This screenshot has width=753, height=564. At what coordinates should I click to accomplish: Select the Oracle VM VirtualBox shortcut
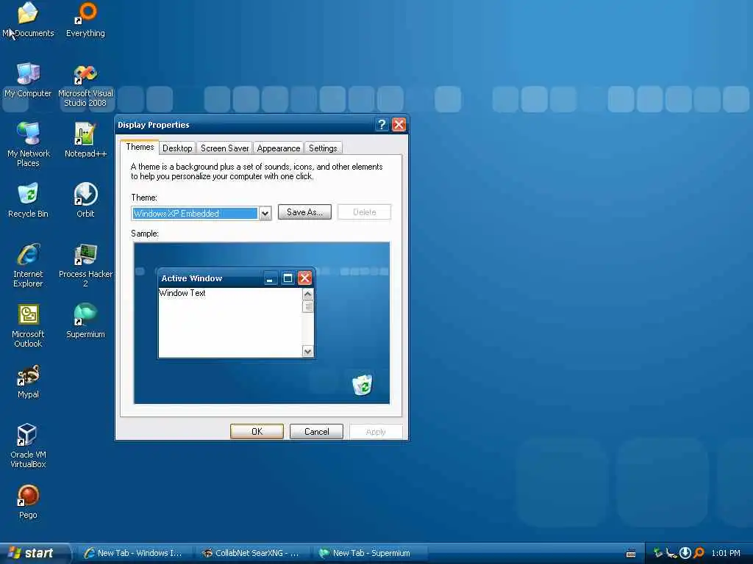pyautogui.click(x=28, y=446)
